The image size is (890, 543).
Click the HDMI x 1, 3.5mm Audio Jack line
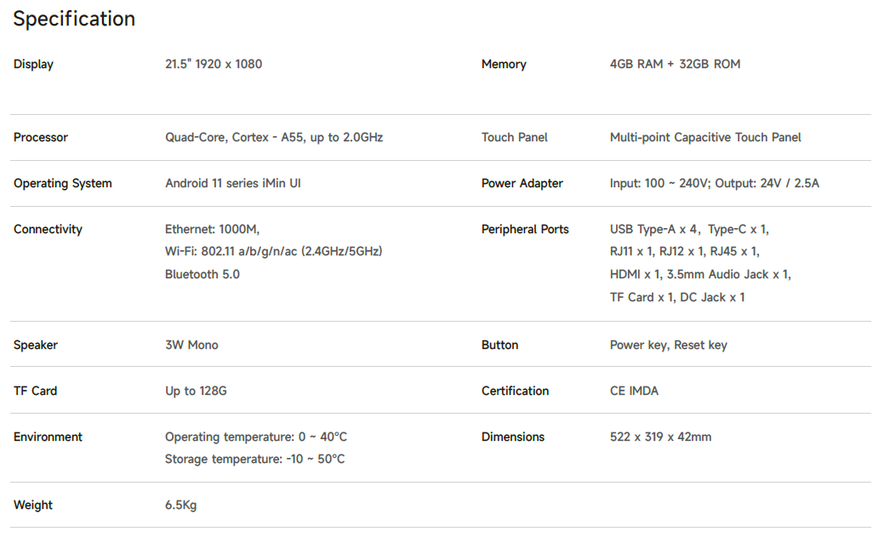coord(700,275)
